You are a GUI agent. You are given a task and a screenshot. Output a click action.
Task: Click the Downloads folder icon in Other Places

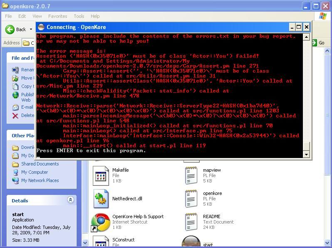click(x=15, y=147)
